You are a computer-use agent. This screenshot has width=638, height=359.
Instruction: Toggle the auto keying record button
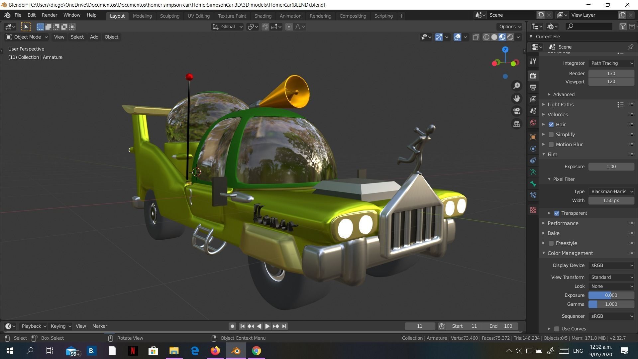pos(232,326)
